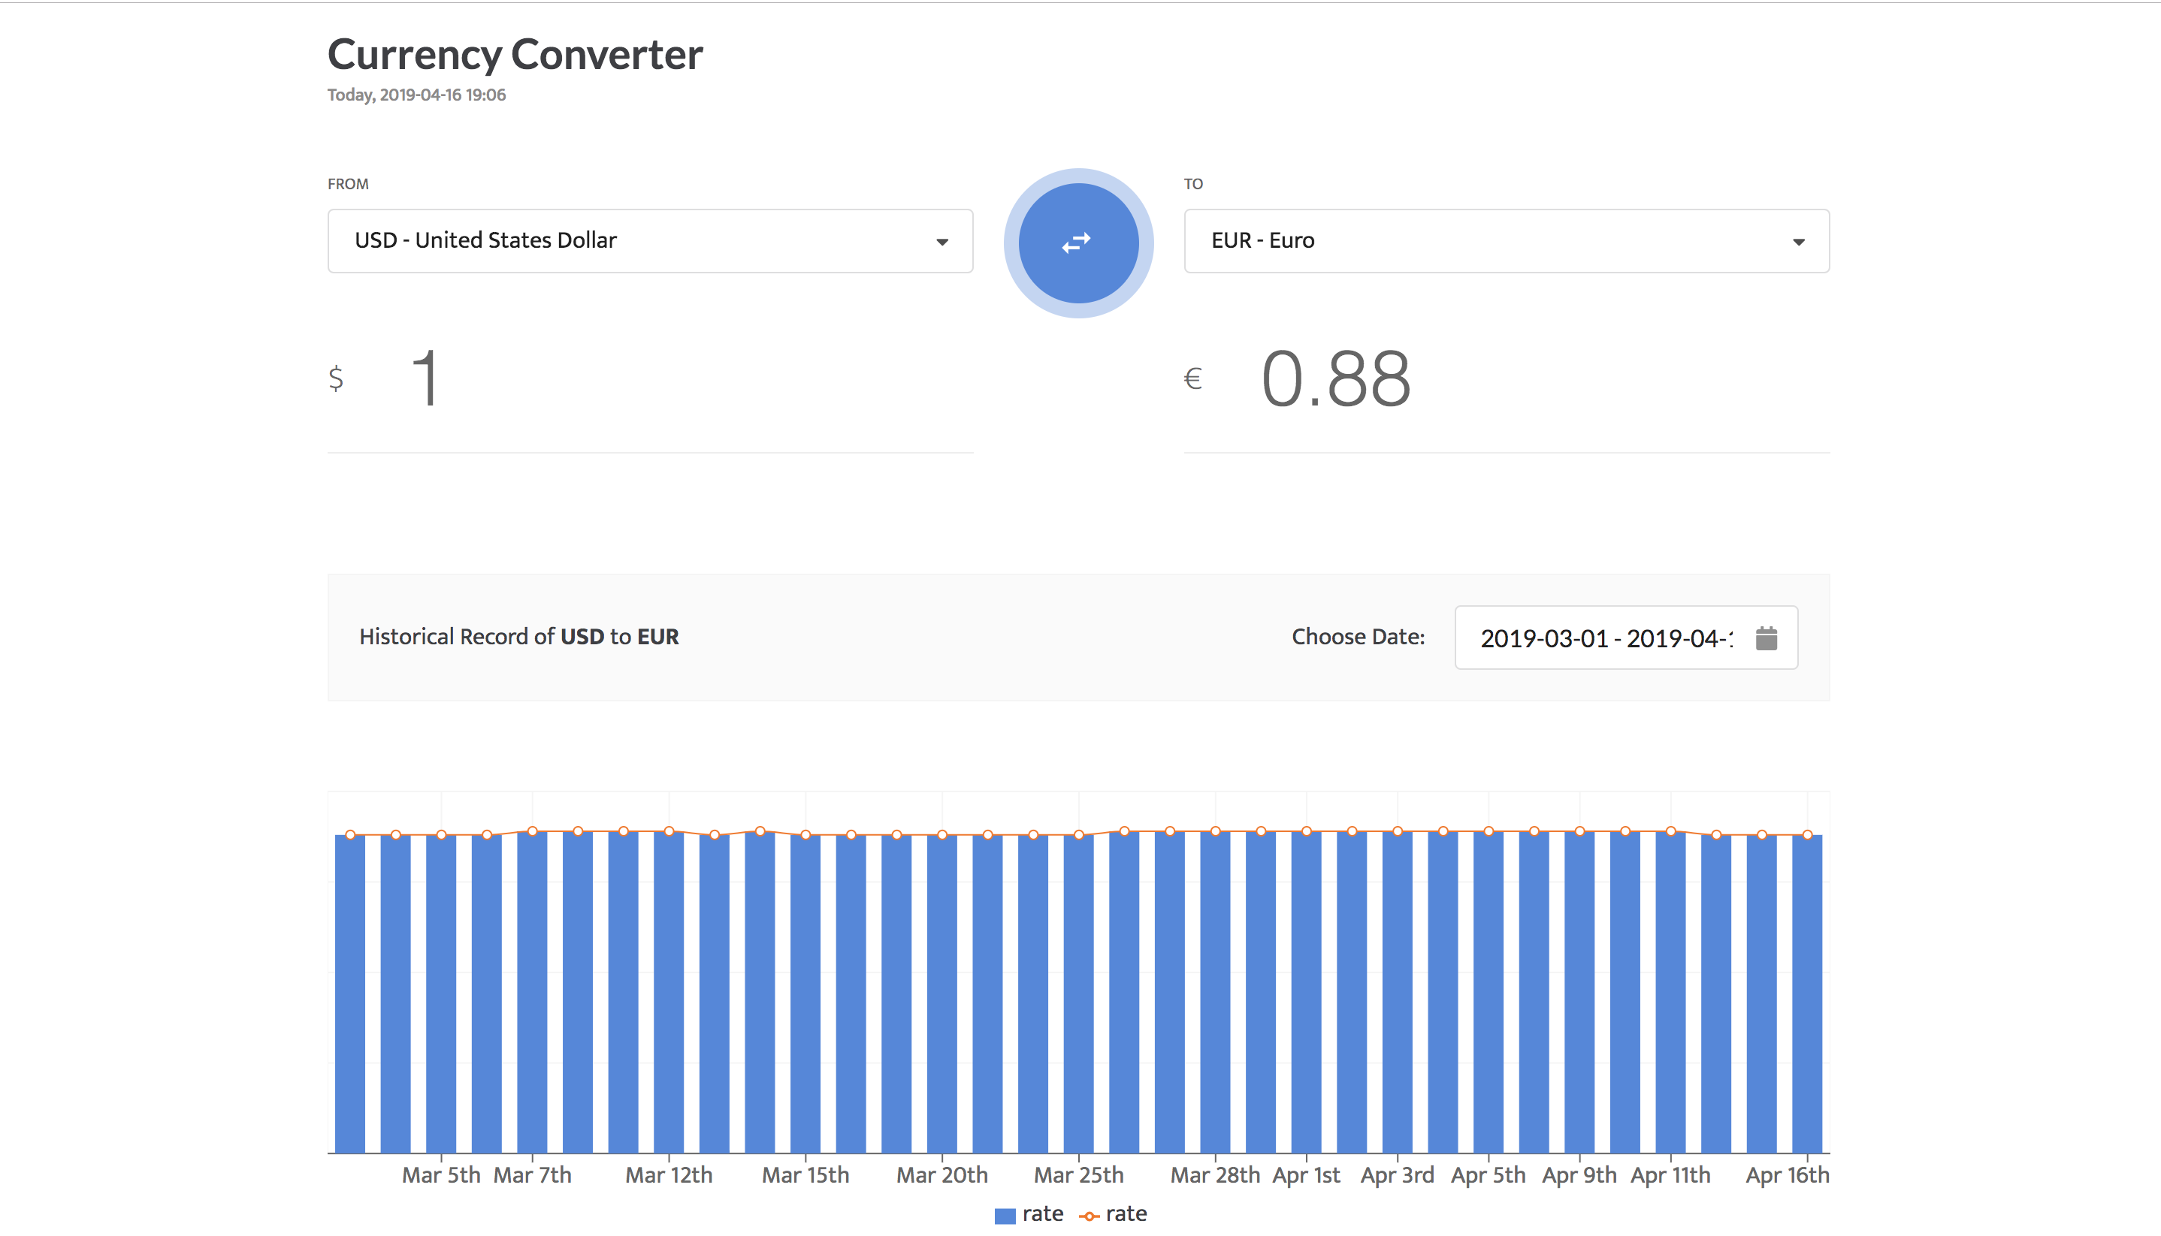The height and width of the screenshot is (1236, 2161).
Task: Open the calendar date picker icon
Action: click(1766, 638)
